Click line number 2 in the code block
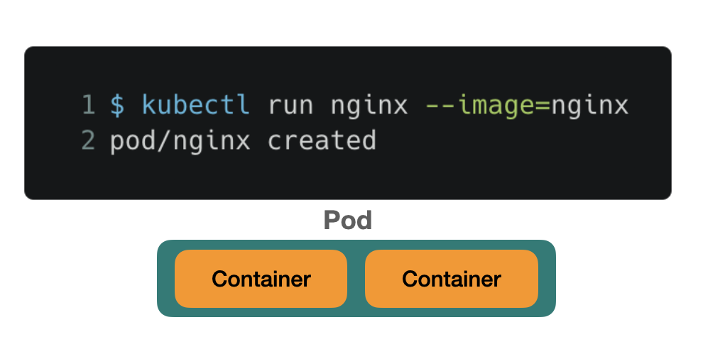This screenshot has width=703, height=349. [87, 140]
